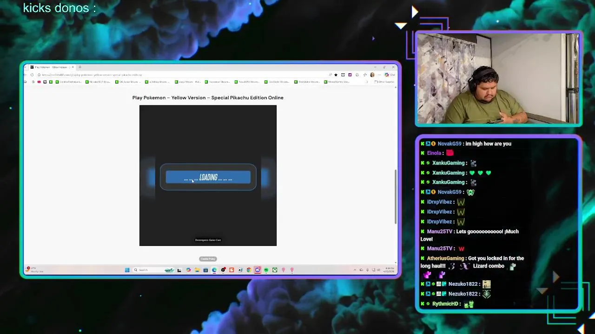
Task: Go back in the browser
Action: [x=25, y=75]
